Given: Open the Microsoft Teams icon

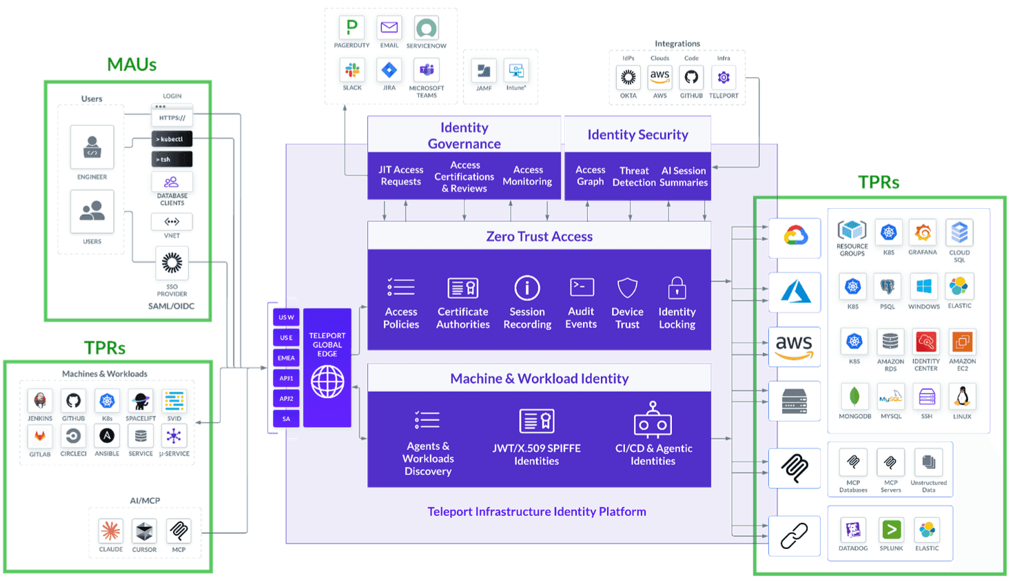Looking at the screenshot, I should coord(427,70).
